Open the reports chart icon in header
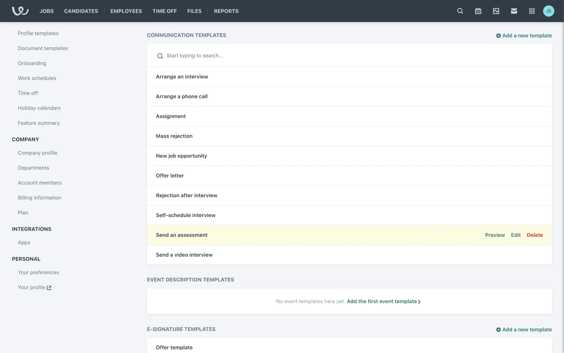 point(496,11)
